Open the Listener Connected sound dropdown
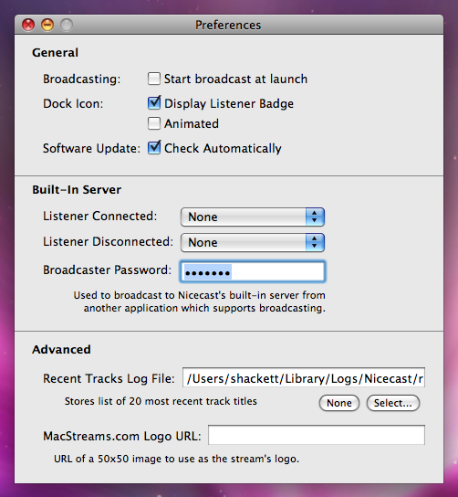Viewport: 458px width, 497px height. coord(252,217)
